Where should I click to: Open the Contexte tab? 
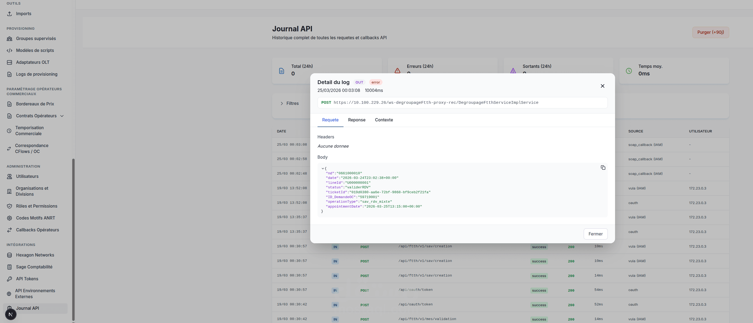384,120
